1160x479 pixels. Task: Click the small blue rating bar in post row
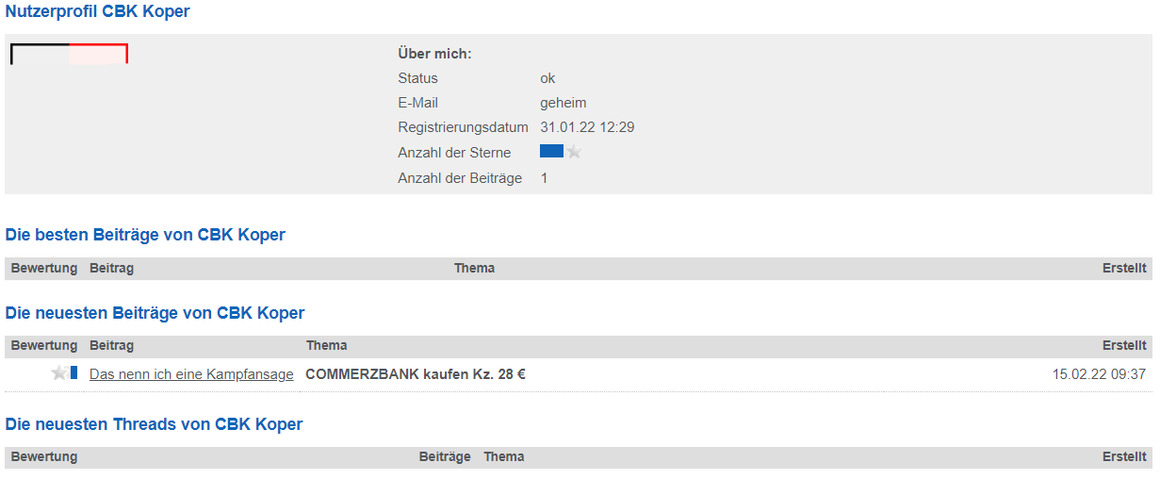click(x=74, y=373)
